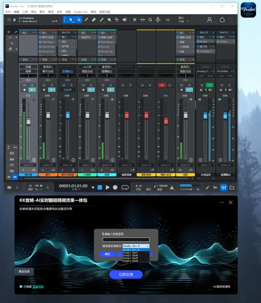Toggle monitor button on AI唱歌 channel 7
261x303 pixels.
tap(91, 90)
